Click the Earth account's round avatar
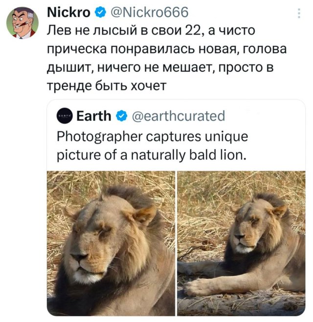The height and width of the screenshot is (322, 313). (64, 116)
